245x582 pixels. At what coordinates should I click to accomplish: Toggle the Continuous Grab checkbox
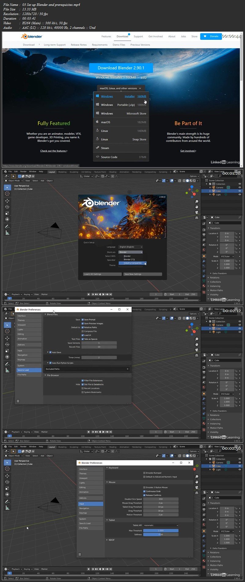(x=144, y=491)
